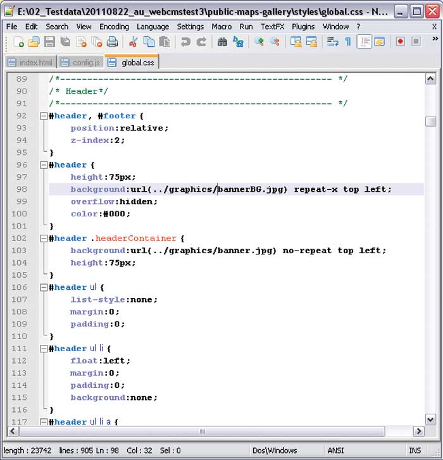This screenshot has height=460, width=443.
Task: Collapse the #header block at line 96
Action: pyautogui.click(x=44, y=165)
